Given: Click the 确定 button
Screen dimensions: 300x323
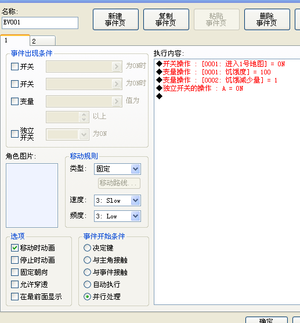Looking at the screenshot, I should click(266, 320).
